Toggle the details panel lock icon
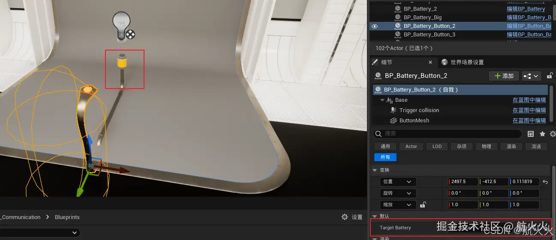 [550, 76]
